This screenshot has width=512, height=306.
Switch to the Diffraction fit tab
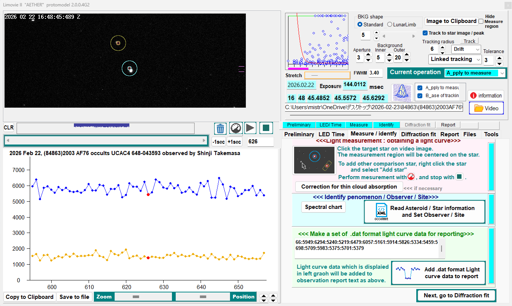click(418, 134)
